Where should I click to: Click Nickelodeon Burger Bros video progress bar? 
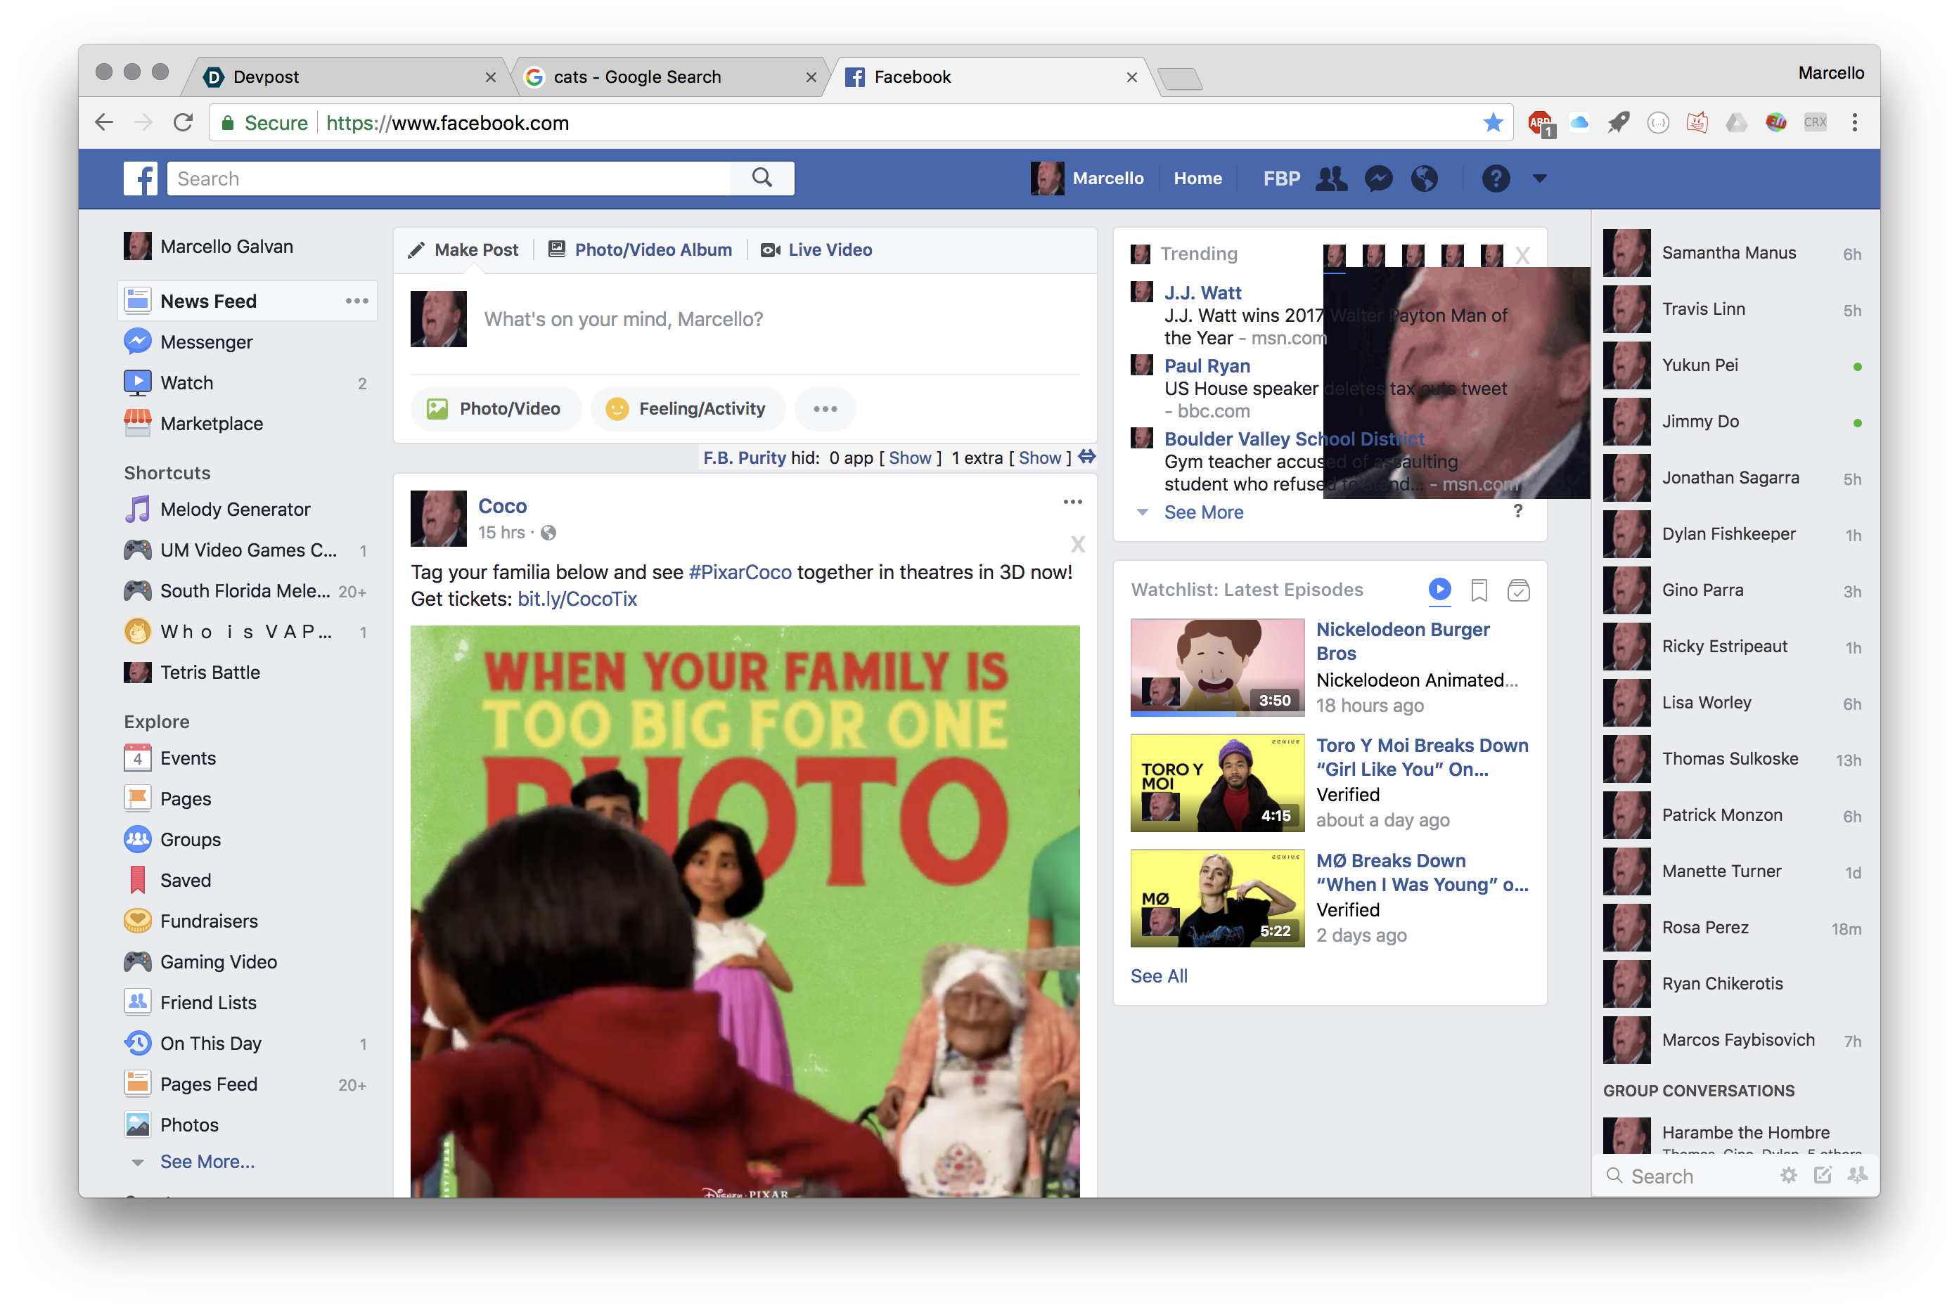(1217, 714)
